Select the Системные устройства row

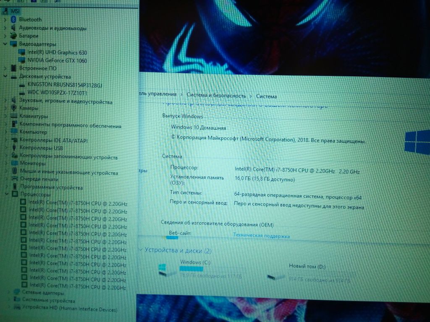(49, 300)
